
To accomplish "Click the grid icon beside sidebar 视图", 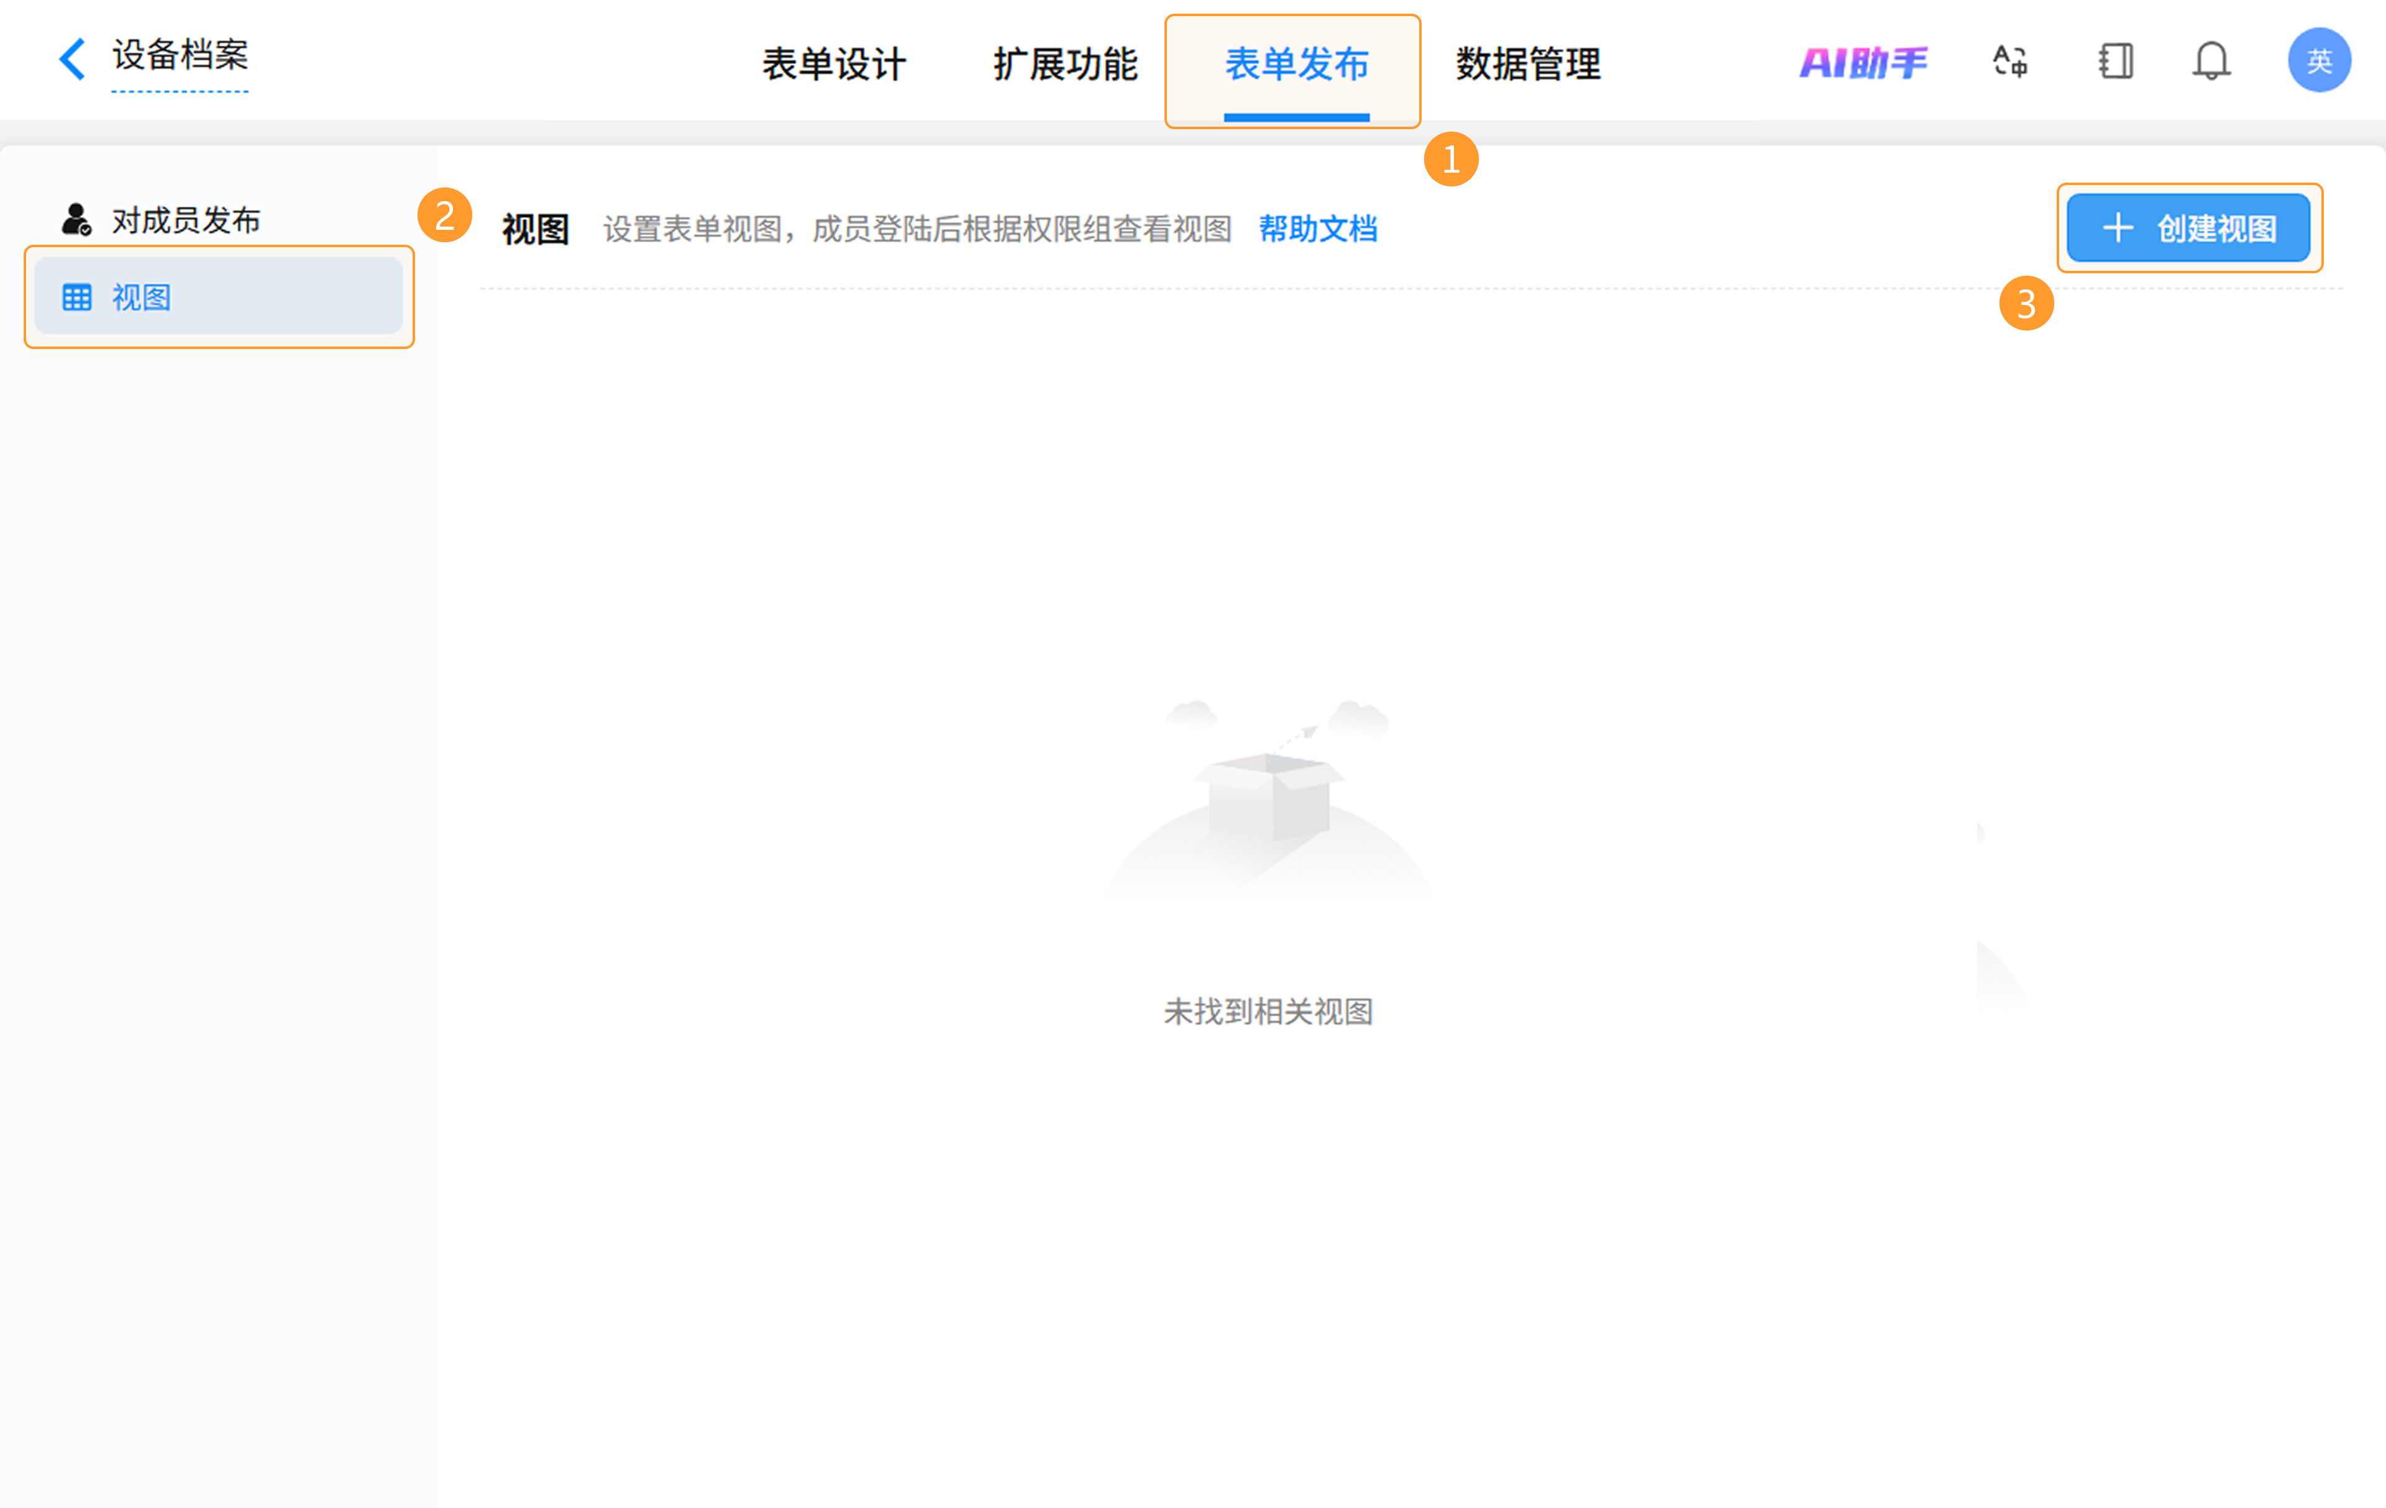I will click(77, 297).
